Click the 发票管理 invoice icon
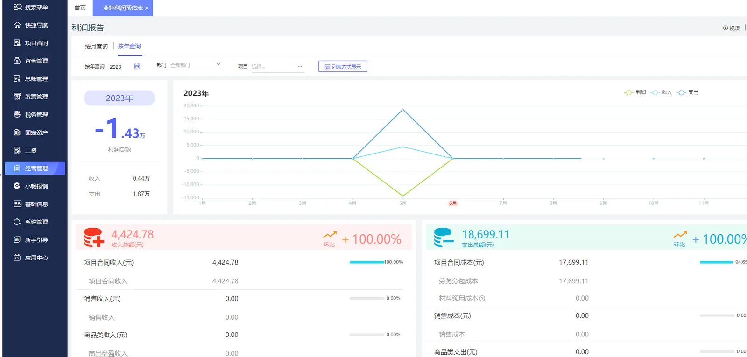 17,97
